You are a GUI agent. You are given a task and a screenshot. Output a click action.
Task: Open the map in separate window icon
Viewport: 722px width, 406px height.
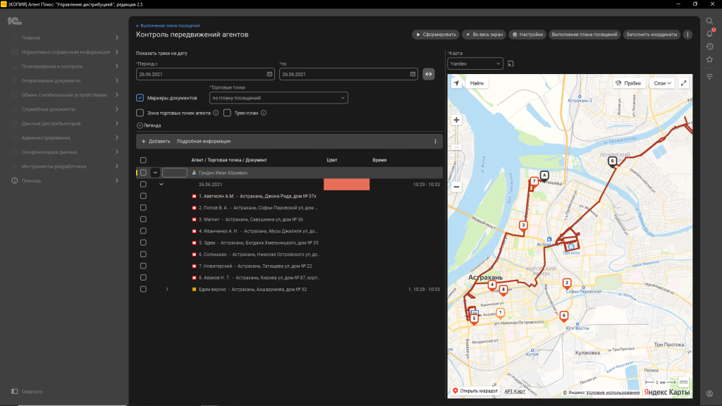[510, 63]
